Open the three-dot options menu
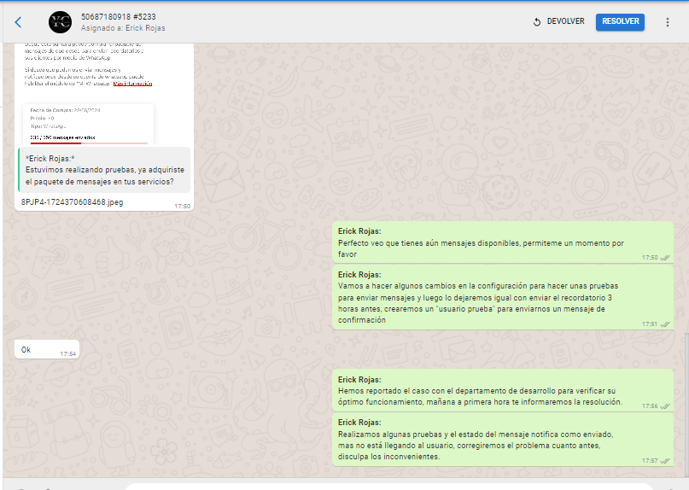This screenshot has height=490, width=689. (668, 22)
